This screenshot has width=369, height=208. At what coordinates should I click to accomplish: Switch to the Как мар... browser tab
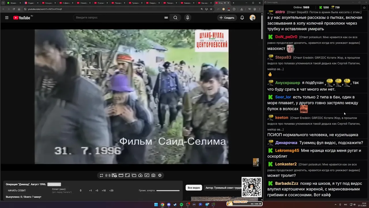coord(204,3)
